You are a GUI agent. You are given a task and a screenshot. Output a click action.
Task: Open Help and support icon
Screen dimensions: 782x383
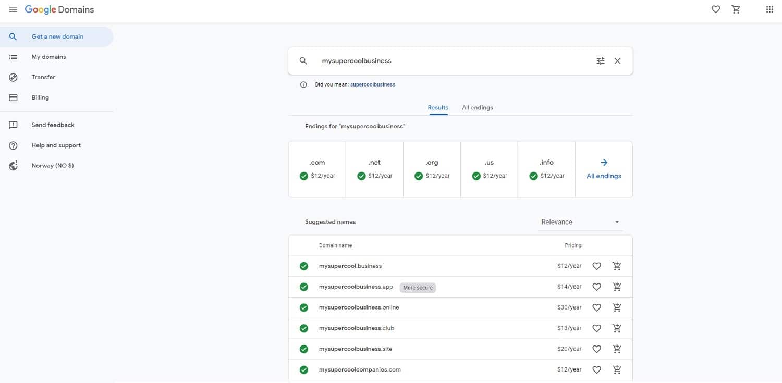coord(13,145)
